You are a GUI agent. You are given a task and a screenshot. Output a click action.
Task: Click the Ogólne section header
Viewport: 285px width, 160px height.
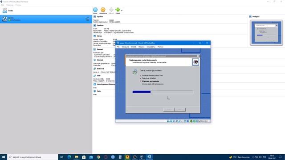[100, 16]
